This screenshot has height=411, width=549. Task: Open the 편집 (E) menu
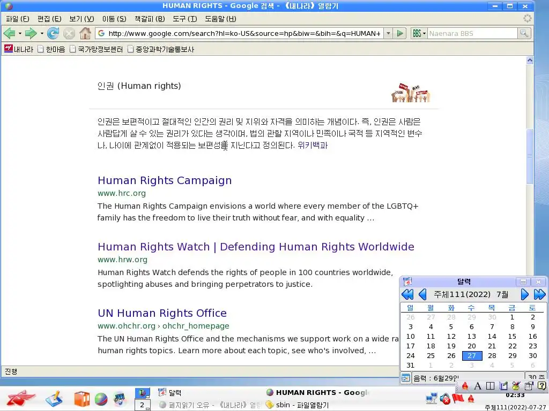tap(49, 19)
